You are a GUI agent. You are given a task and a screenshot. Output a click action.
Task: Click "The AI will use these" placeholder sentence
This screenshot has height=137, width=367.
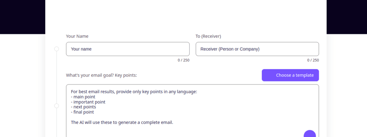122,122
